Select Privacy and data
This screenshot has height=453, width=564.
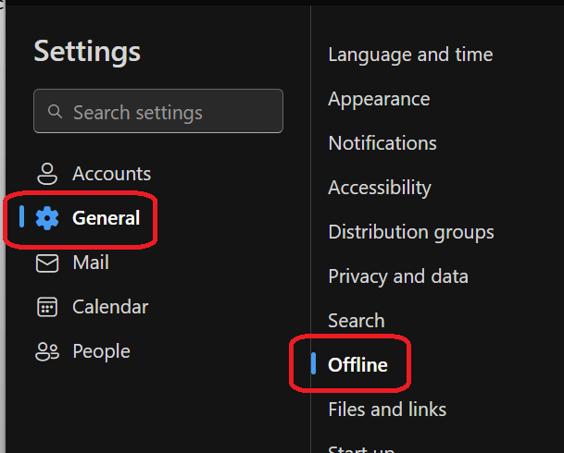[398, 276]
